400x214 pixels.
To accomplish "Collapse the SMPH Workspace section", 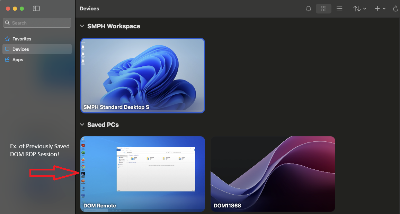I will point(82,26).
